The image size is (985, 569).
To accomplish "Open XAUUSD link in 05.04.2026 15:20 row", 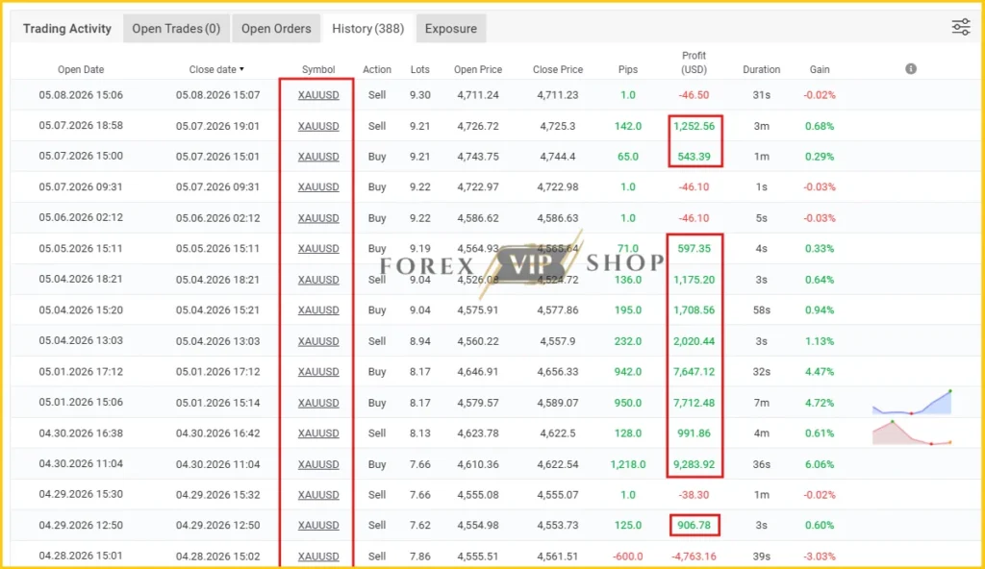I will click(x=318, y=310).
